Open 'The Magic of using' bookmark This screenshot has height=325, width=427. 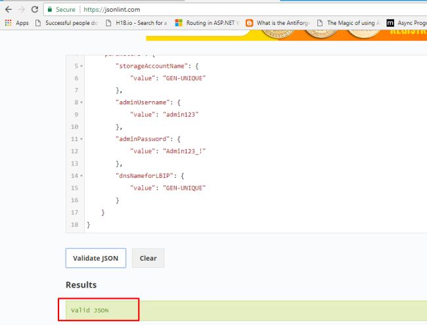[349, 23]
